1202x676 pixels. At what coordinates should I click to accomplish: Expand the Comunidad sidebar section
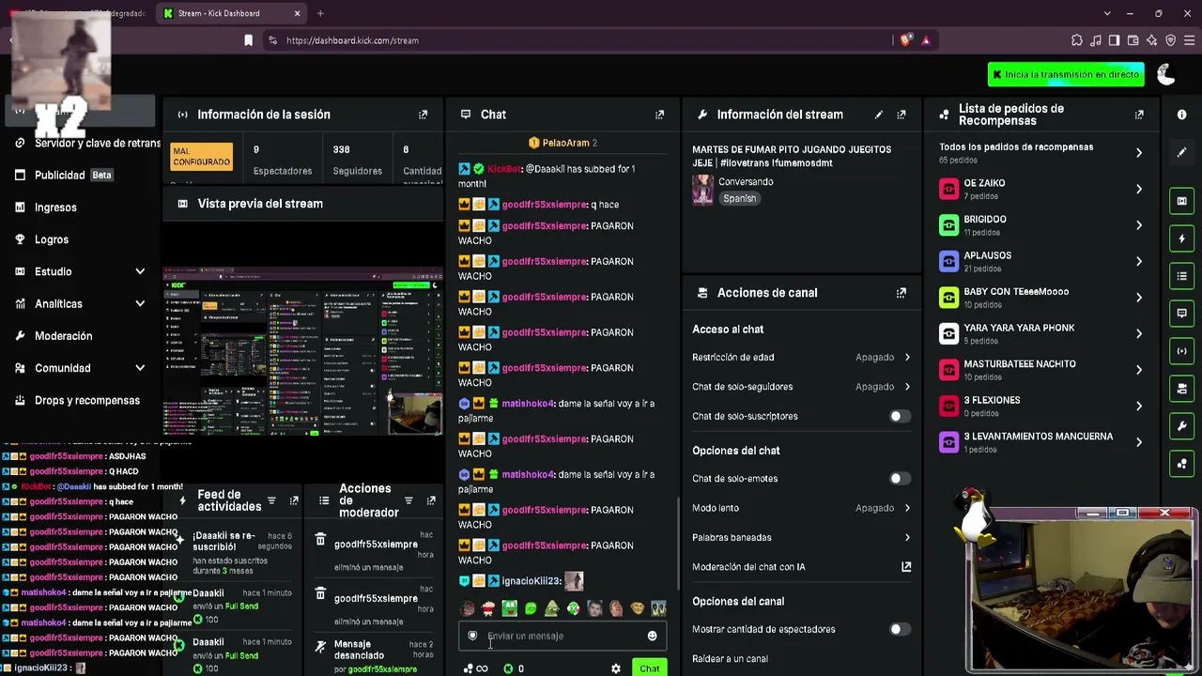[140, 368]
